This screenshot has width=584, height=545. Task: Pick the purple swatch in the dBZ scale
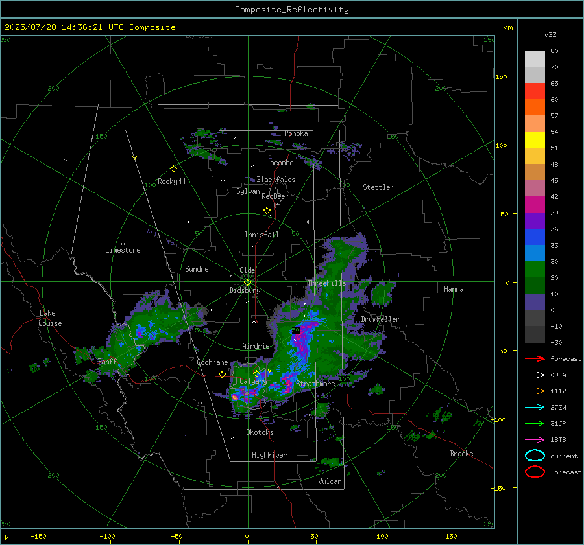coord(535,220)
